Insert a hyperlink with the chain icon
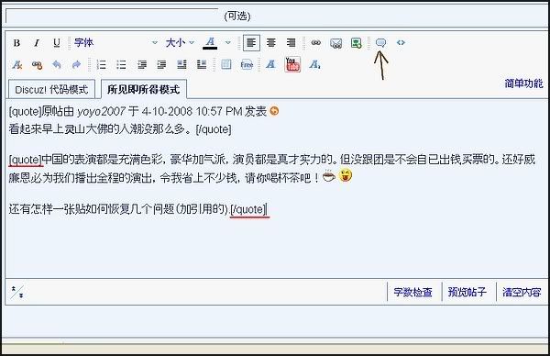Image resolution: width=550 pixels, height=356 pixels. [x=316, y=43]
